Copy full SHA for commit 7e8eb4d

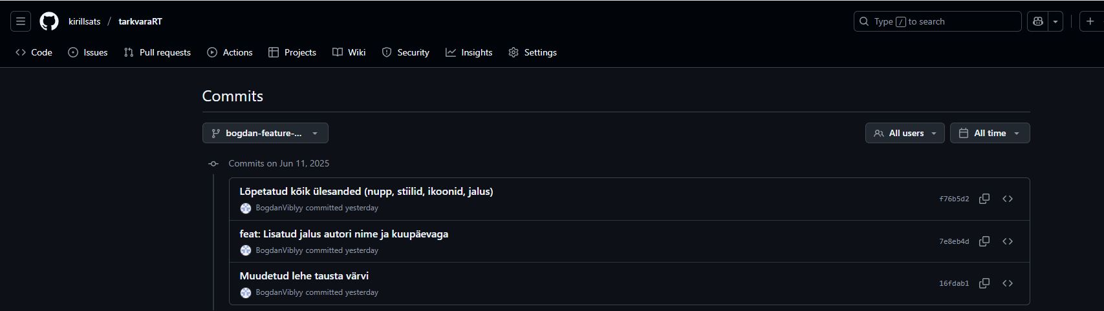(984, 241)
